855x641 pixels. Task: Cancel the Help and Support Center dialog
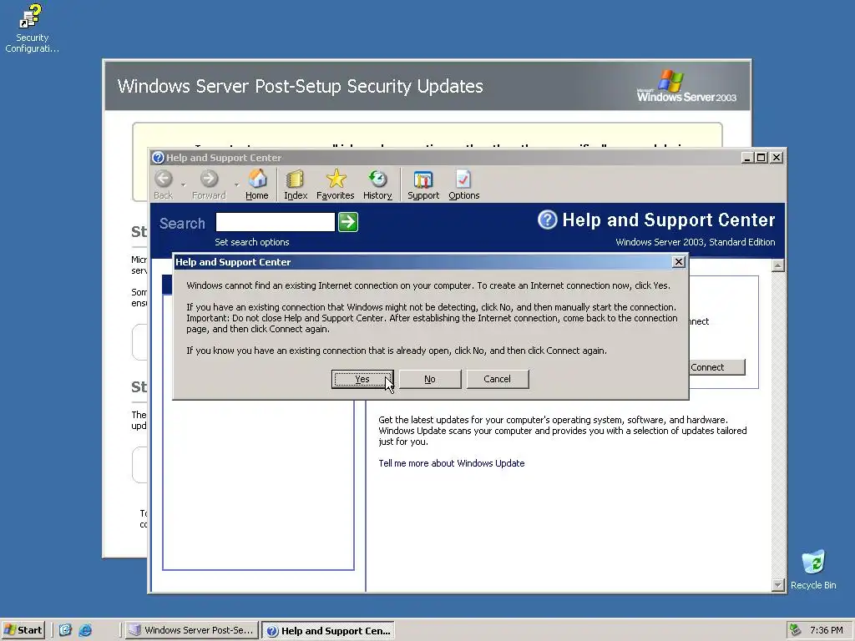coord(498,379)
